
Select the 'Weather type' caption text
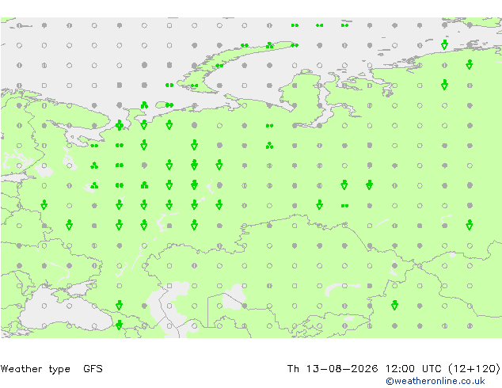pyautogui.click(x=36, y=369)
